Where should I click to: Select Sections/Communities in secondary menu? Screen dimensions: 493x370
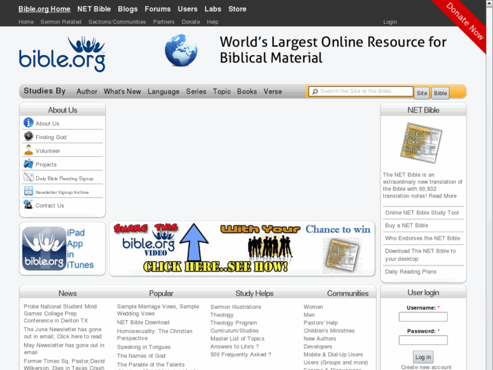tap(117, 22)
